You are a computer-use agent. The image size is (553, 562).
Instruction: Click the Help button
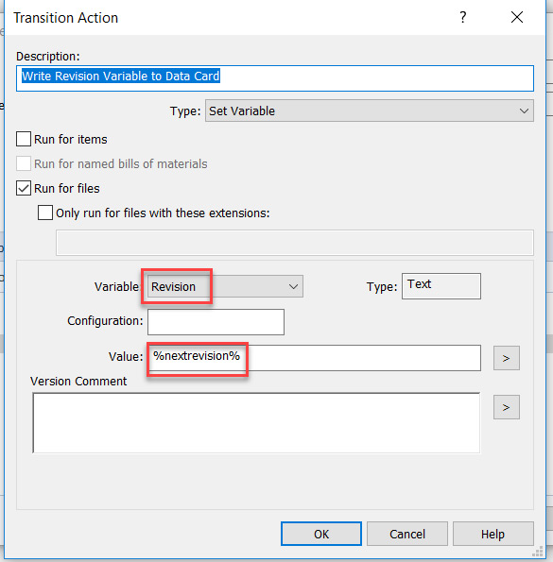(x=493, y=534)
